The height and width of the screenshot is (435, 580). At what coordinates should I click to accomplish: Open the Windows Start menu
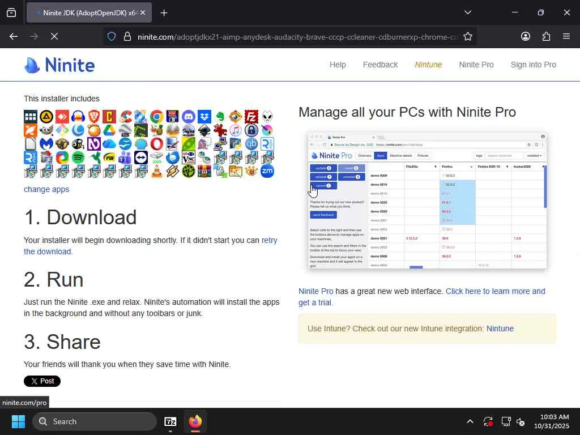pos(18,421)
